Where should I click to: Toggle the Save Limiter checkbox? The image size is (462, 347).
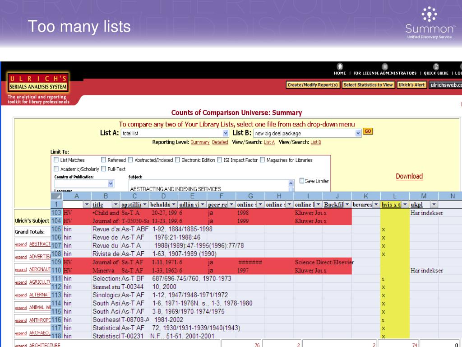(x=302, y=181)
